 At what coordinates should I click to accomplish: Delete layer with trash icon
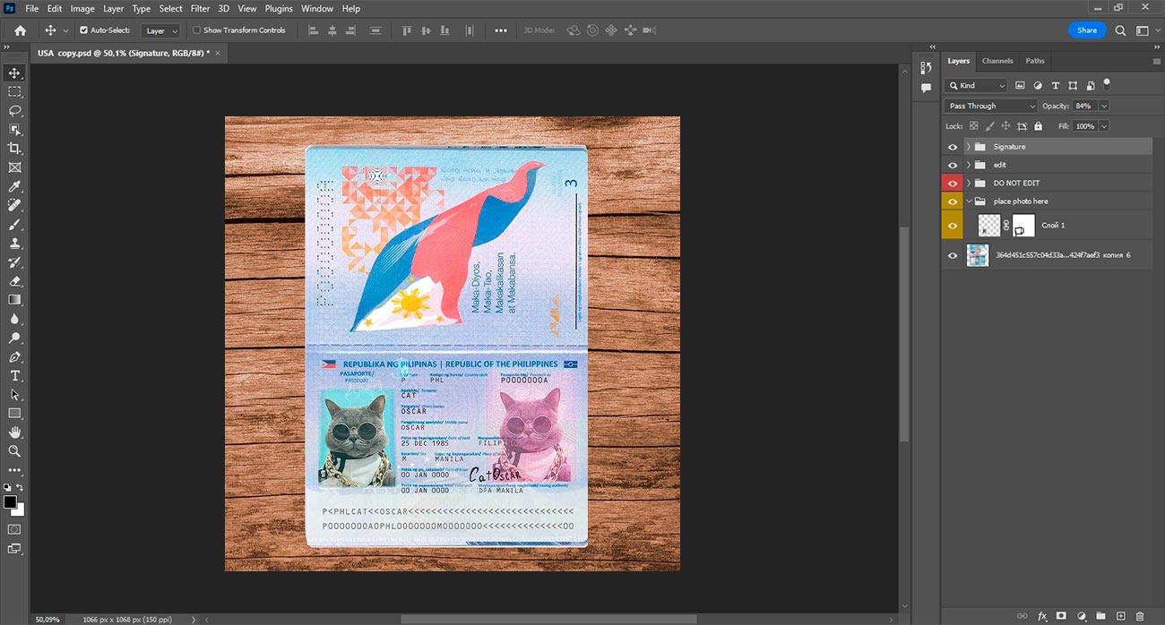[1140, 616]
